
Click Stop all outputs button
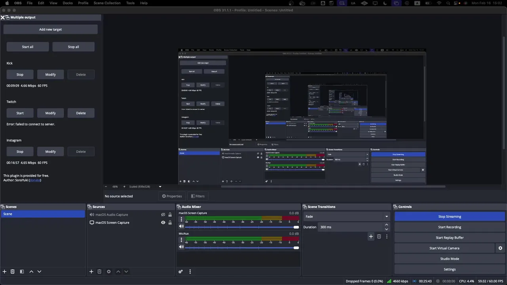(x=73, y=47)
